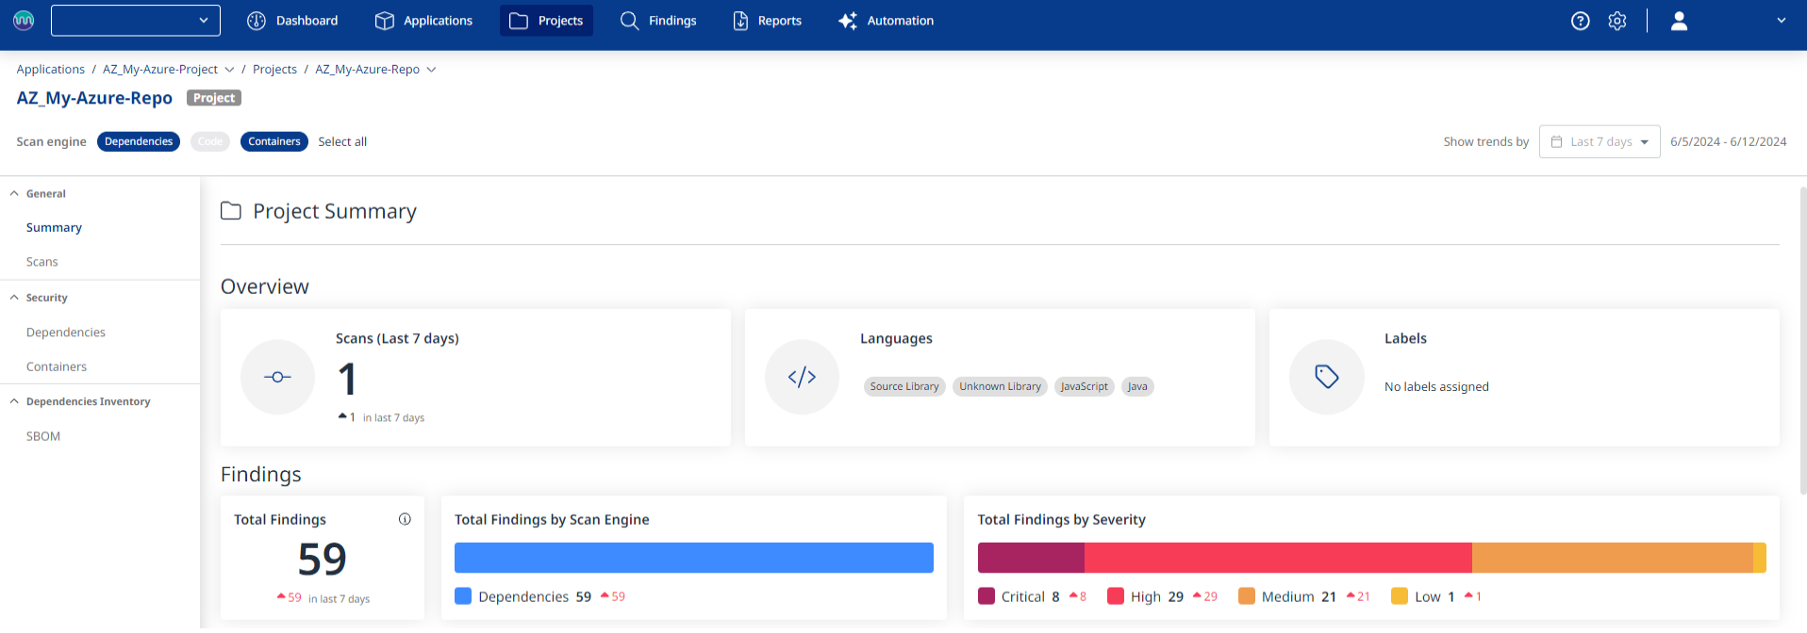Toggle the Dependencies scan engine filter
This screenshot has height=633, width=1807.
(139, 141)
